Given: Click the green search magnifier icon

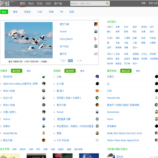Looking at the screenshot, I should (107, 4).
